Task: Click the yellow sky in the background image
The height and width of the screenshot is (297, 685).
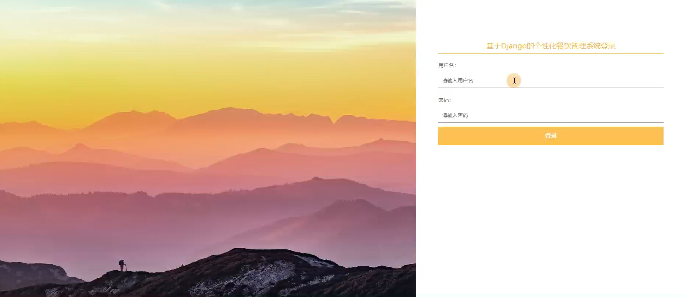Action: 207,74
